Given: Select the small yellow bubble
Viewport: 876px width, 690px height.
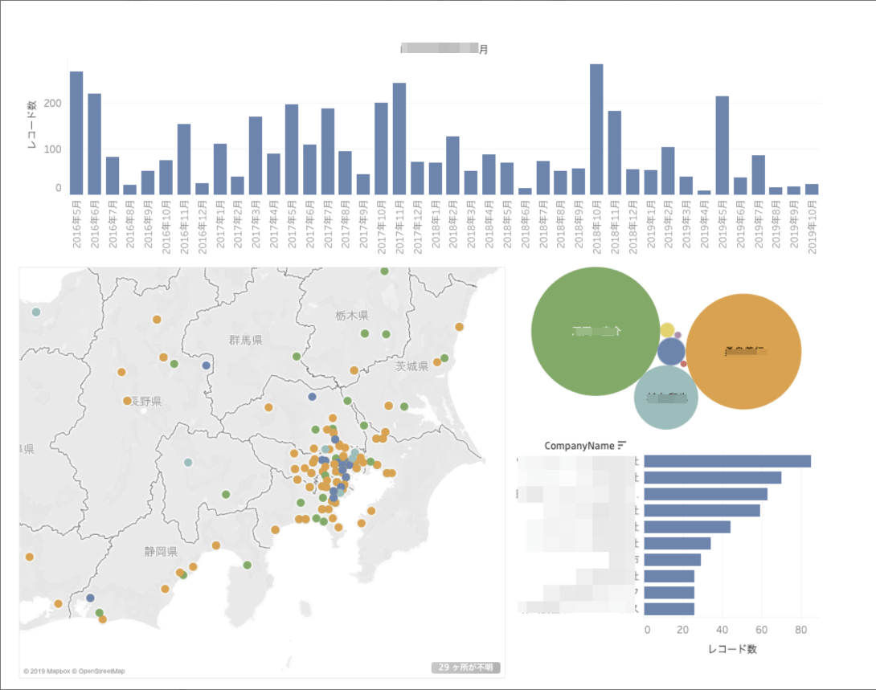Looking at the screenshot, I should pyautogui.click(x=667, y=330).
